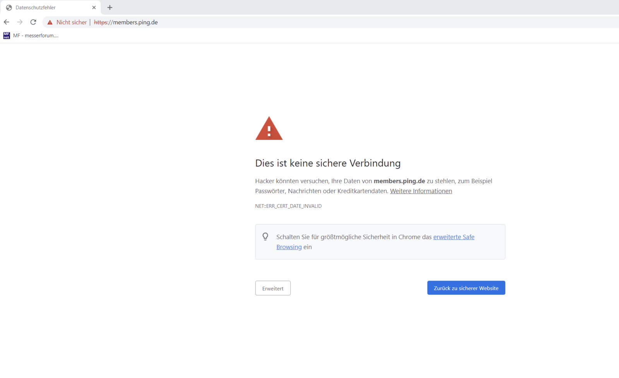Image resolution: width=619 pixels, height=378 pixels.
Task: Click the Nicht sicher security label
Action: pos(72,22)
